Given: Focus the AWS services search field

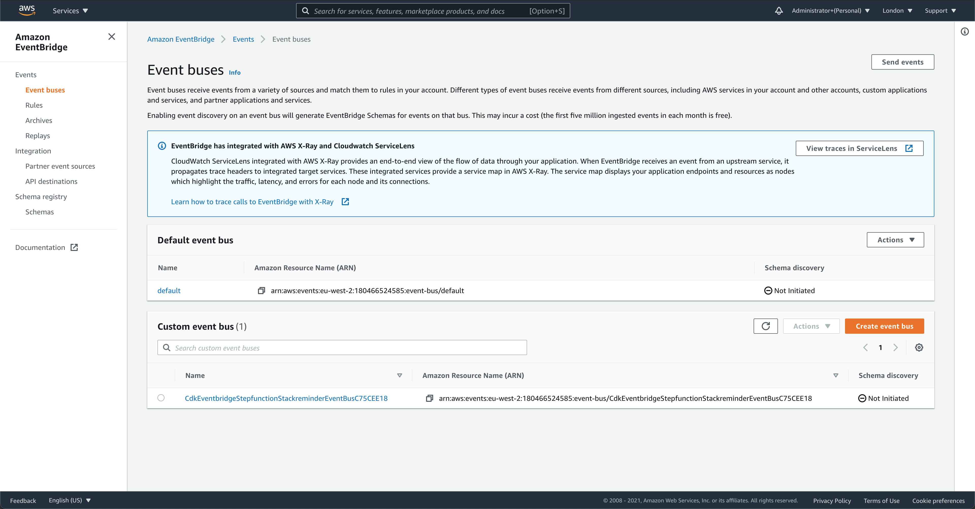Looking at the screenshot, I should (433, 11).
